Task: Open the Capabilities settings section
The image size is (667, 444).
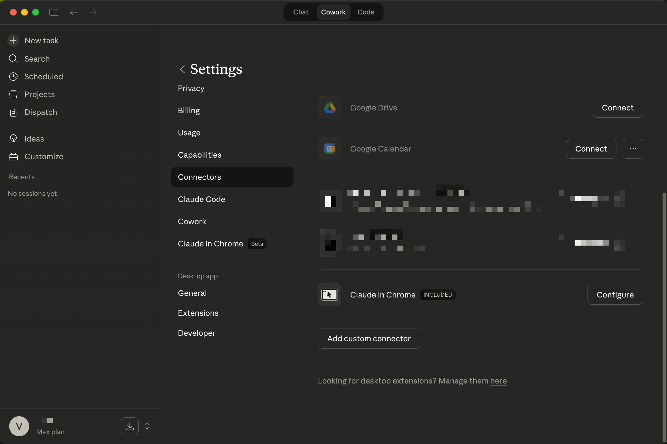Action: 199,155
